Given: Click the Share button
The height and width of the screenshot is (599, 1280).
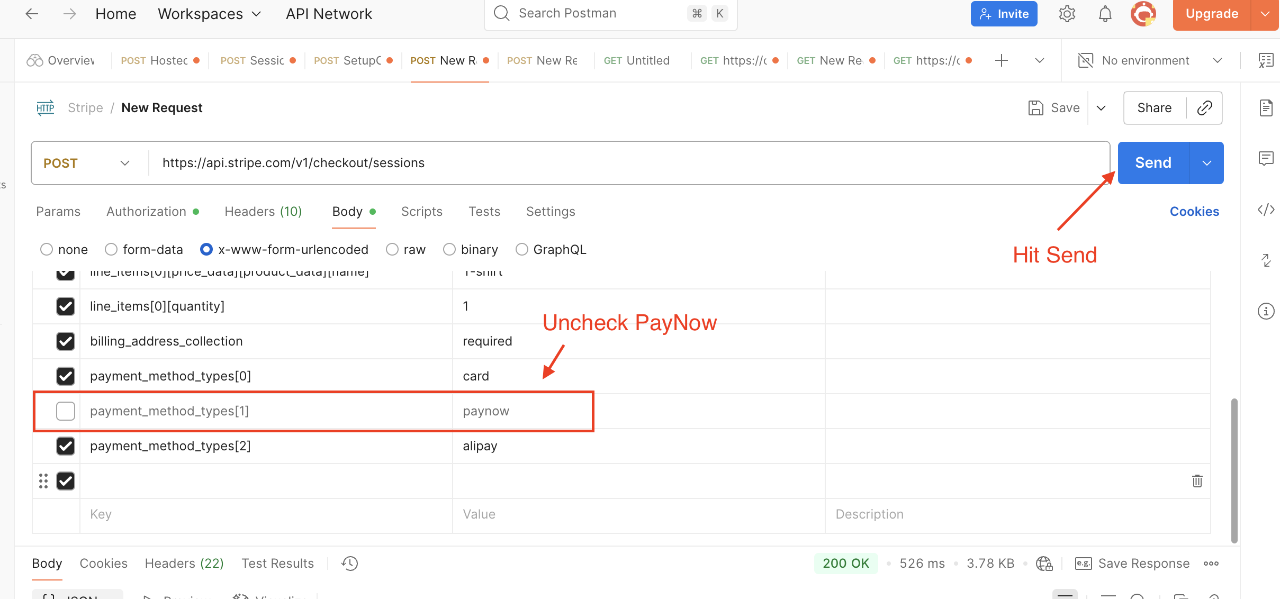Looking at the screenshot, I should [1155, 108].
